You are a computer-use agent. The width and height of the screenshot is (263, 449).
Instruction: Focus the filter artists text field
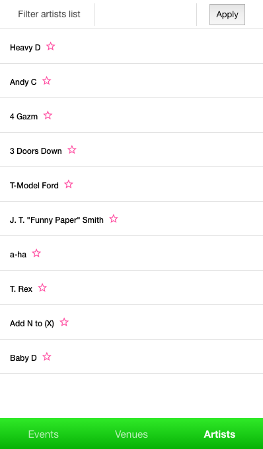coord(145,15)
